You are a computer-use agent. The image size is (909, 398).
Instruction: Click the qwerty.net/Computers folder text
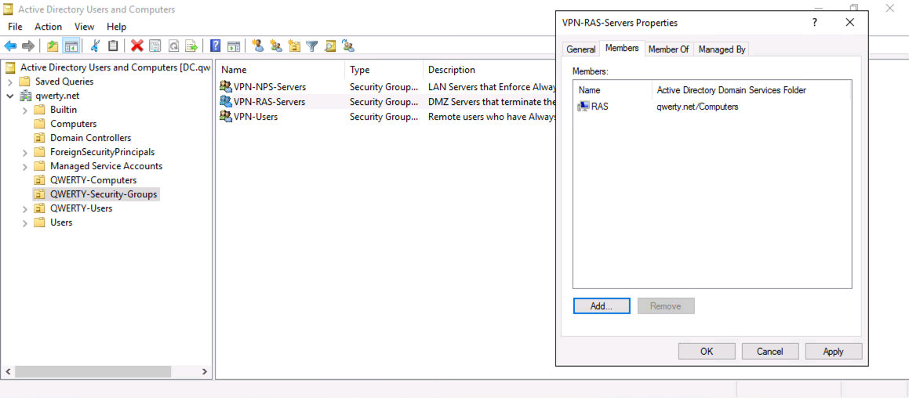click(x=697, y=107)
